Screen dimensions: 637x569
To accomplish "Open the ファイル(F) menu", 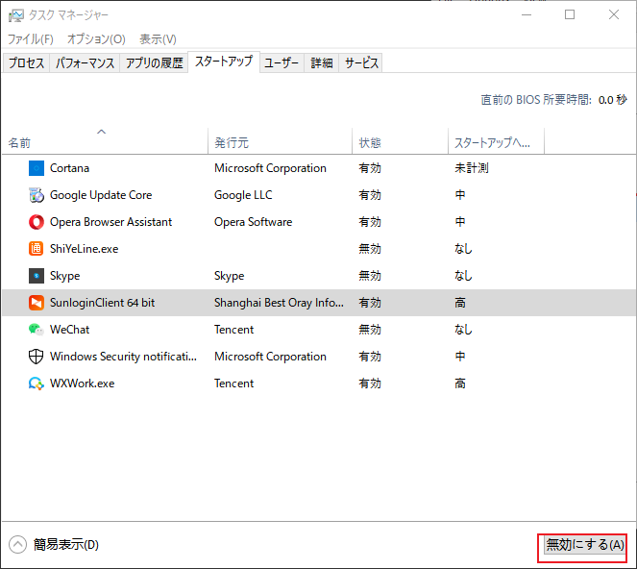I will 31,39.
